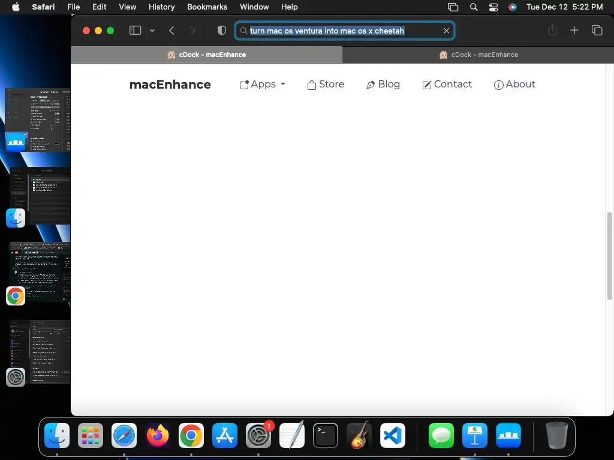Open the Window menu
614x460 pixels.
[254, 7]
